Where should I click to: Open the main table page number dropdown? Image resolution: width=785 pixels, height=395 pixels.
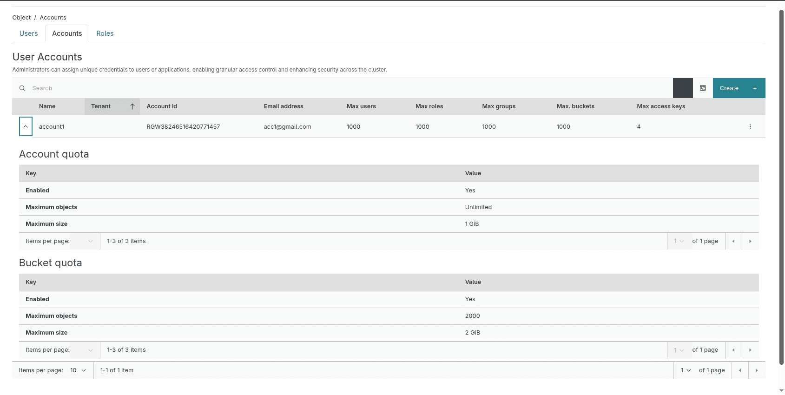[x=686, y=370]
